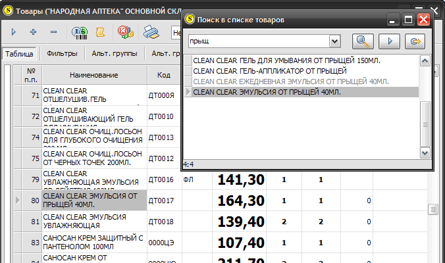Screen dimensions: 445x263
Task: Click the scrollbar thumb in search results list
Action: coord(425,124)
